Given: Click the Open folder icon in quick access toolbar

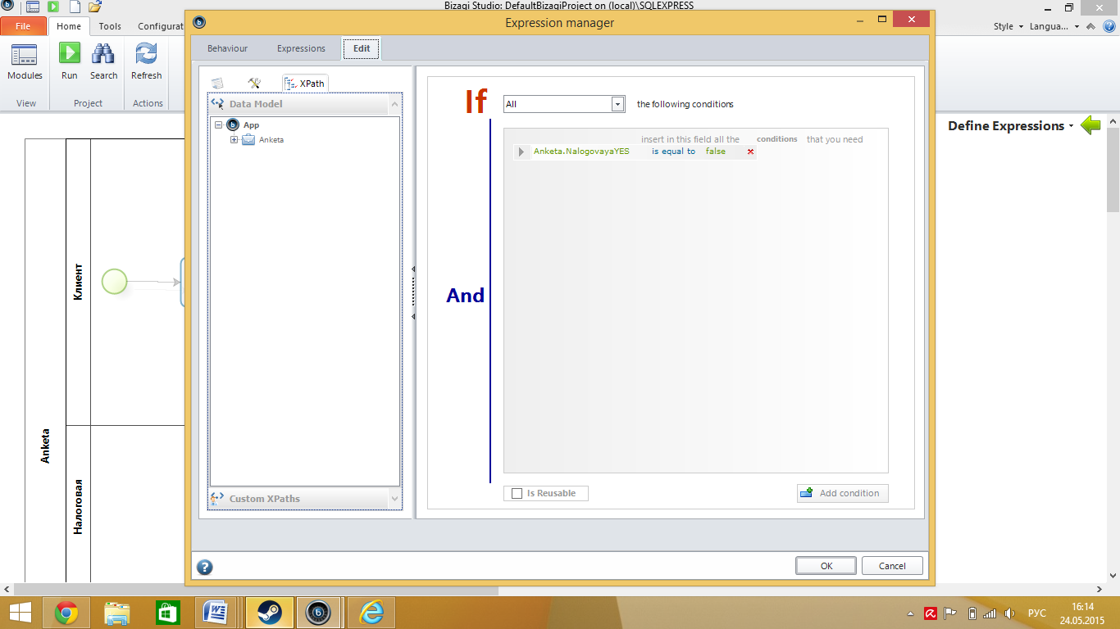Looking at the screenshot, I should click(x=94, y=7).
